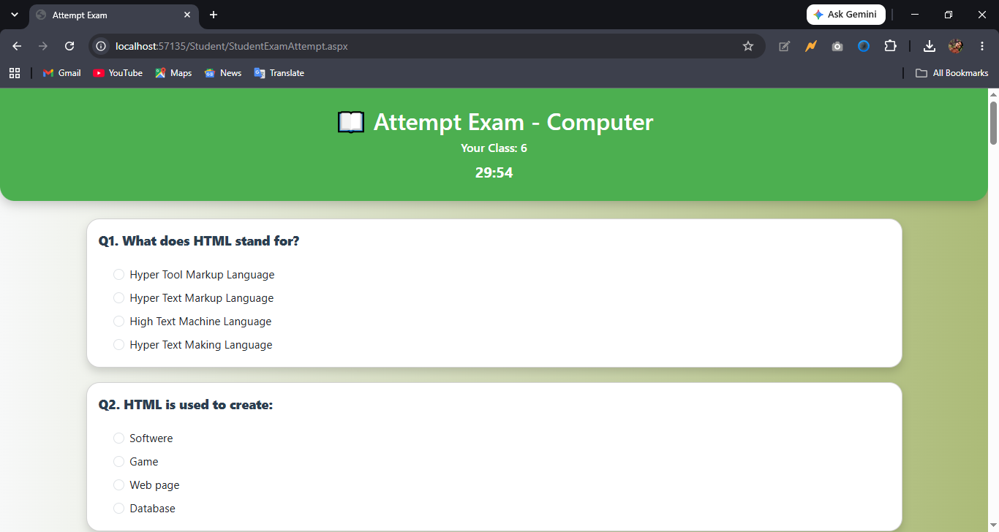Screen dimensions: 999x532
Task: Click the Ask Gemini button
Action: 846,15
